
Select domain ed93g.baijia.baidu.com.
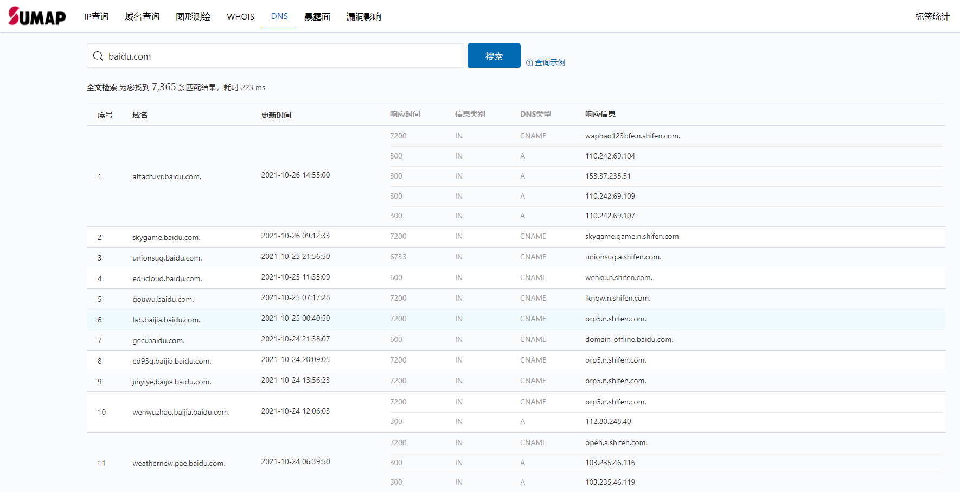click(x=172, y=362)
